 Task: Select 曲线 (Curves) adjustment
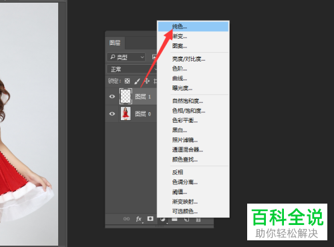pos(193,78)
